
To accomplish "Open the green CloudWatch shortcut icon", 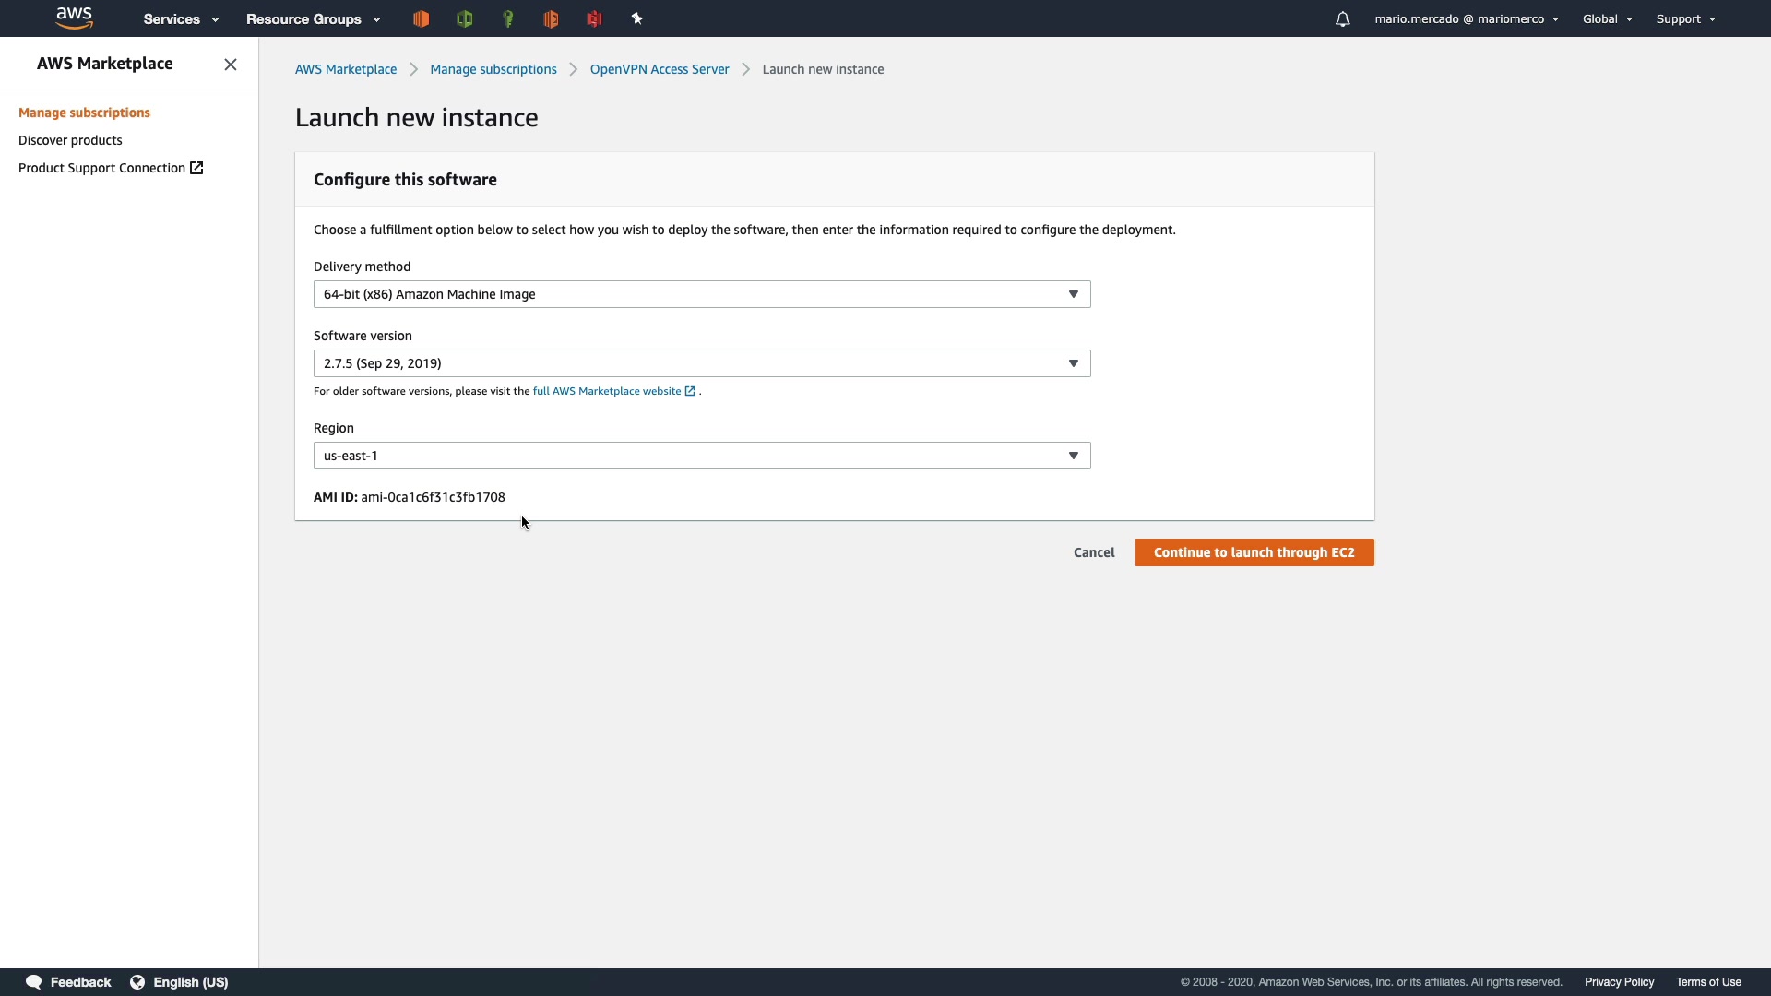I will click(465, 18).
